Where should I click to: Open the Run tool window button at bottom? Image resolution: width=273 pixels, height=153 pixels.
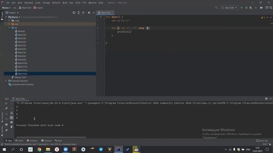[x=9, y=141]
